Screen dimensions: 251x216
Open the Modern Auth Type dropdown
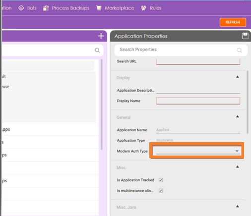(198, 151)
